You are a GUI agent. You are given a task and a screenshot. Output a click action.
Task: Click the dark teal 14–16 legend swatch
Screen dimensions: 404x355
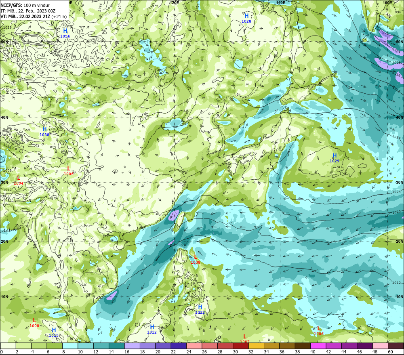point(116,346)
